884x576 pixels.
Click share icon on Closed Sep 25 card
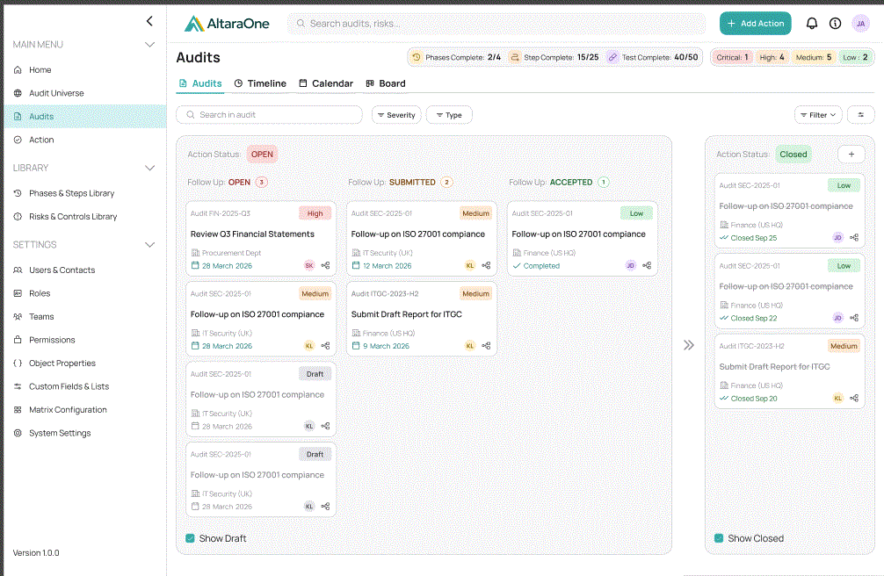coord(854,238)
